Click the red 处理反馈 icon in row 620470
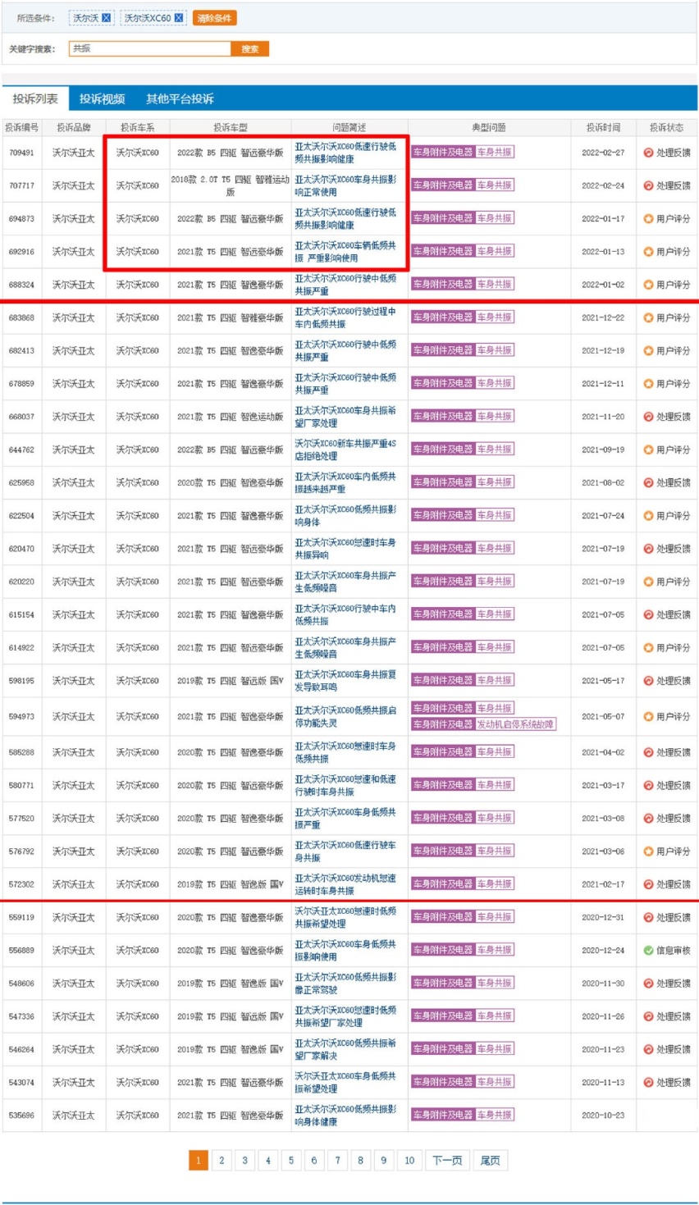The height and width of the screenshot is (1205, 699). [x=648, y=549]
